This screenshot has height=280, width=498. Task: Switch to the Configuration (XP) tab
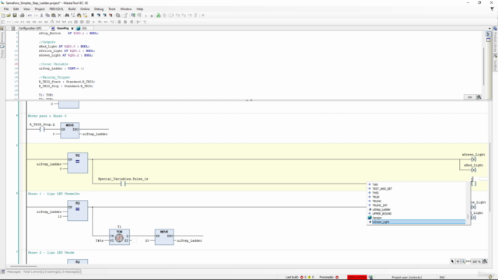click(x=30, y=28)
